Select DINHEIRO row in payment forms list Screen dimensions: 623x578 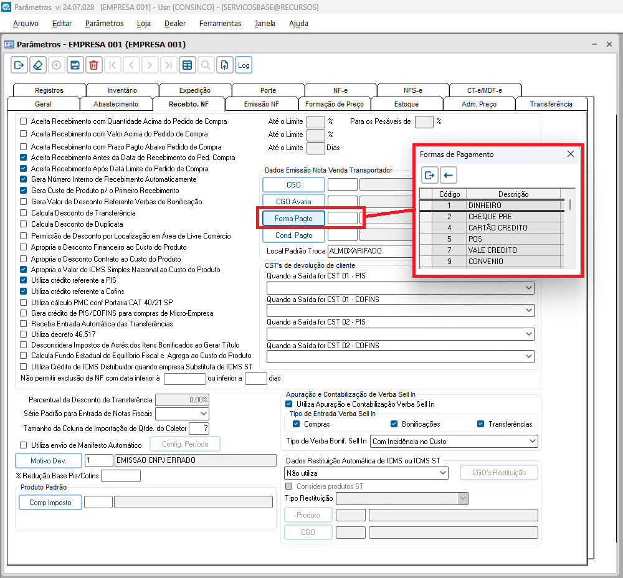point(492,206)
